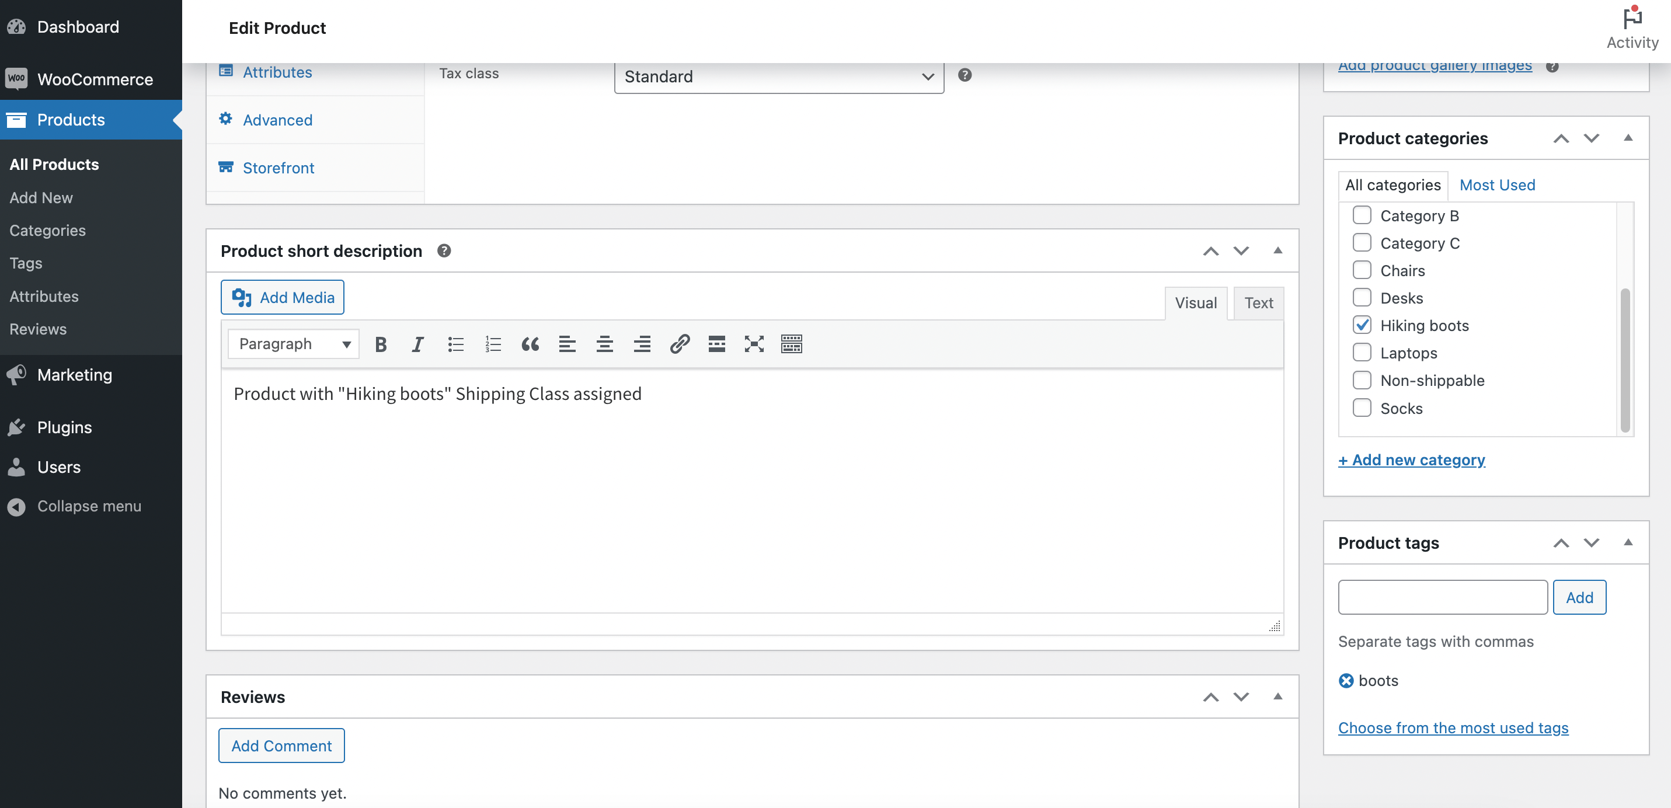Click the ordered list icon
The image size is (1671, 808).
[x=491, y=342]
